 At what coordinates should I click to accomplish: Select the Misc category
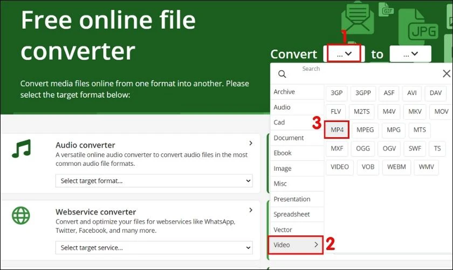(297, 184)
